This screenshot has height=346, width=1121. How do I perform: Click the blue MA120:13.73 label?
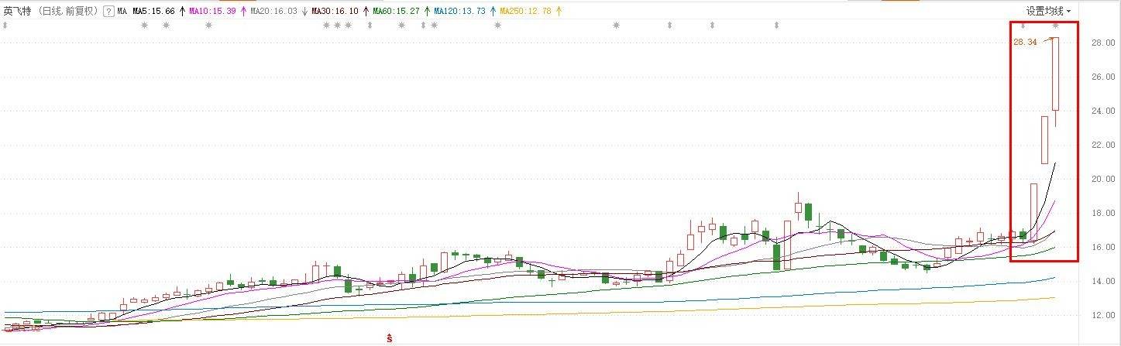460,12
